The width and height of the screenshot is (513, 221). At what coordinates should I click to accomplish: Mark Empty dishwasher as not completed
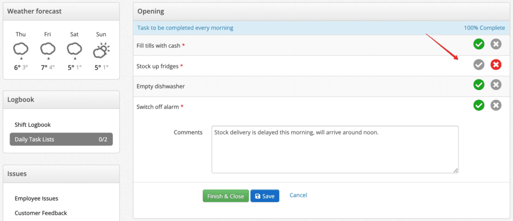pos(496,85)
